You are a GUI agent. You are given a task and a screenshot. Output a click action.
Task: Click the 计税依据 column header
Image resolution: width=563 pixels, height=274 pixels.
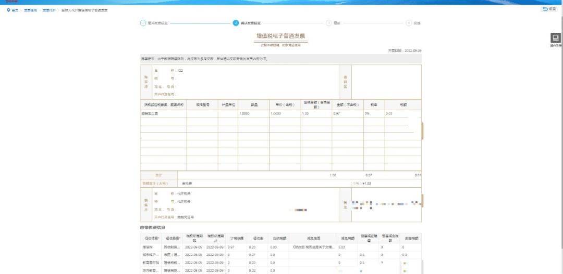(x=237, y=238)
